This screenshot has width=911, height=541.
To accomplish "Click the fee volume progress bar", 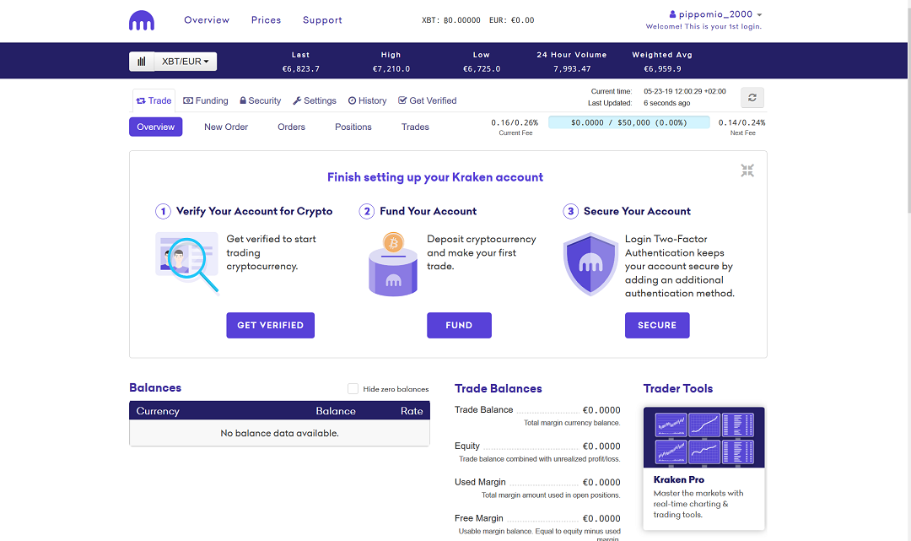I will tap(628, 122).
